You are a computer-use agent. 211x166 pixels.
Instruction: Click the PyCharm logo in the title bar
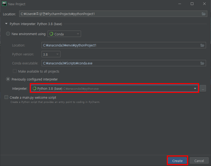click(x=4, y=4)
